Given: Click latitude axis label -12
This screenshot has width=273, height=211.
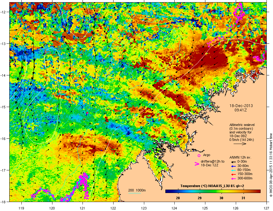Looking at the screenshot, I should (x=3, y=12).
